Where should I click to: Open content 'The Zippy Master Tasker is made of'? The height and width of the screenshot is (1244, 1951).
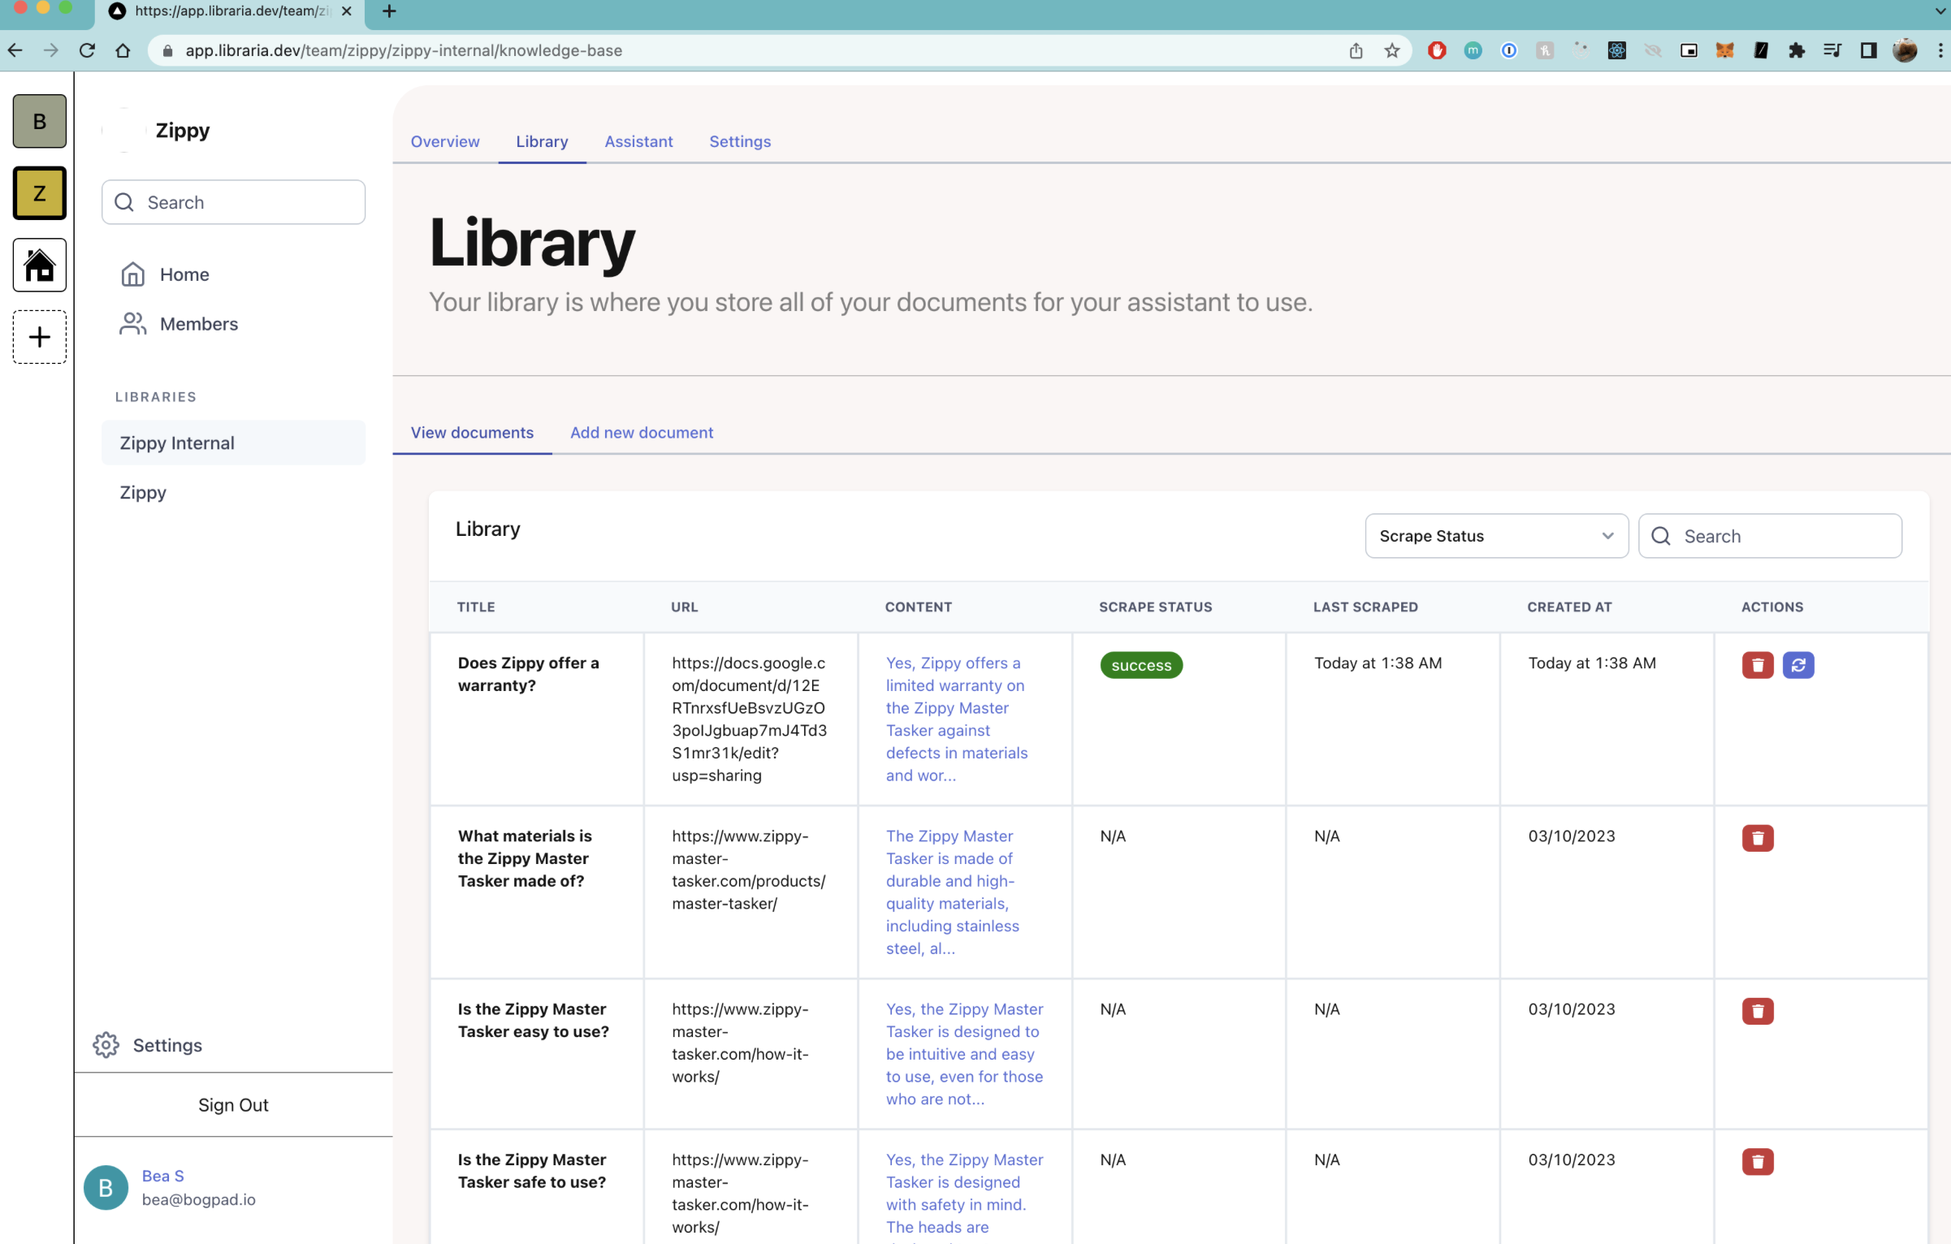(x=952, y=892)
